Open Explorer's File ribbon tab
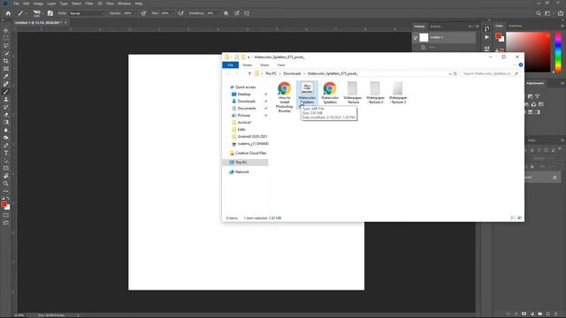Image resolution: width=566 pixels, height=318 pixels. tap(230, 64)
